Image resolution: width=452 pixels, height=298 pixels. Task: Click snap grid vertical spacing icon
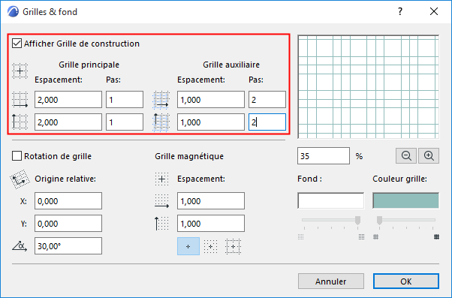[x=161, y=224]
